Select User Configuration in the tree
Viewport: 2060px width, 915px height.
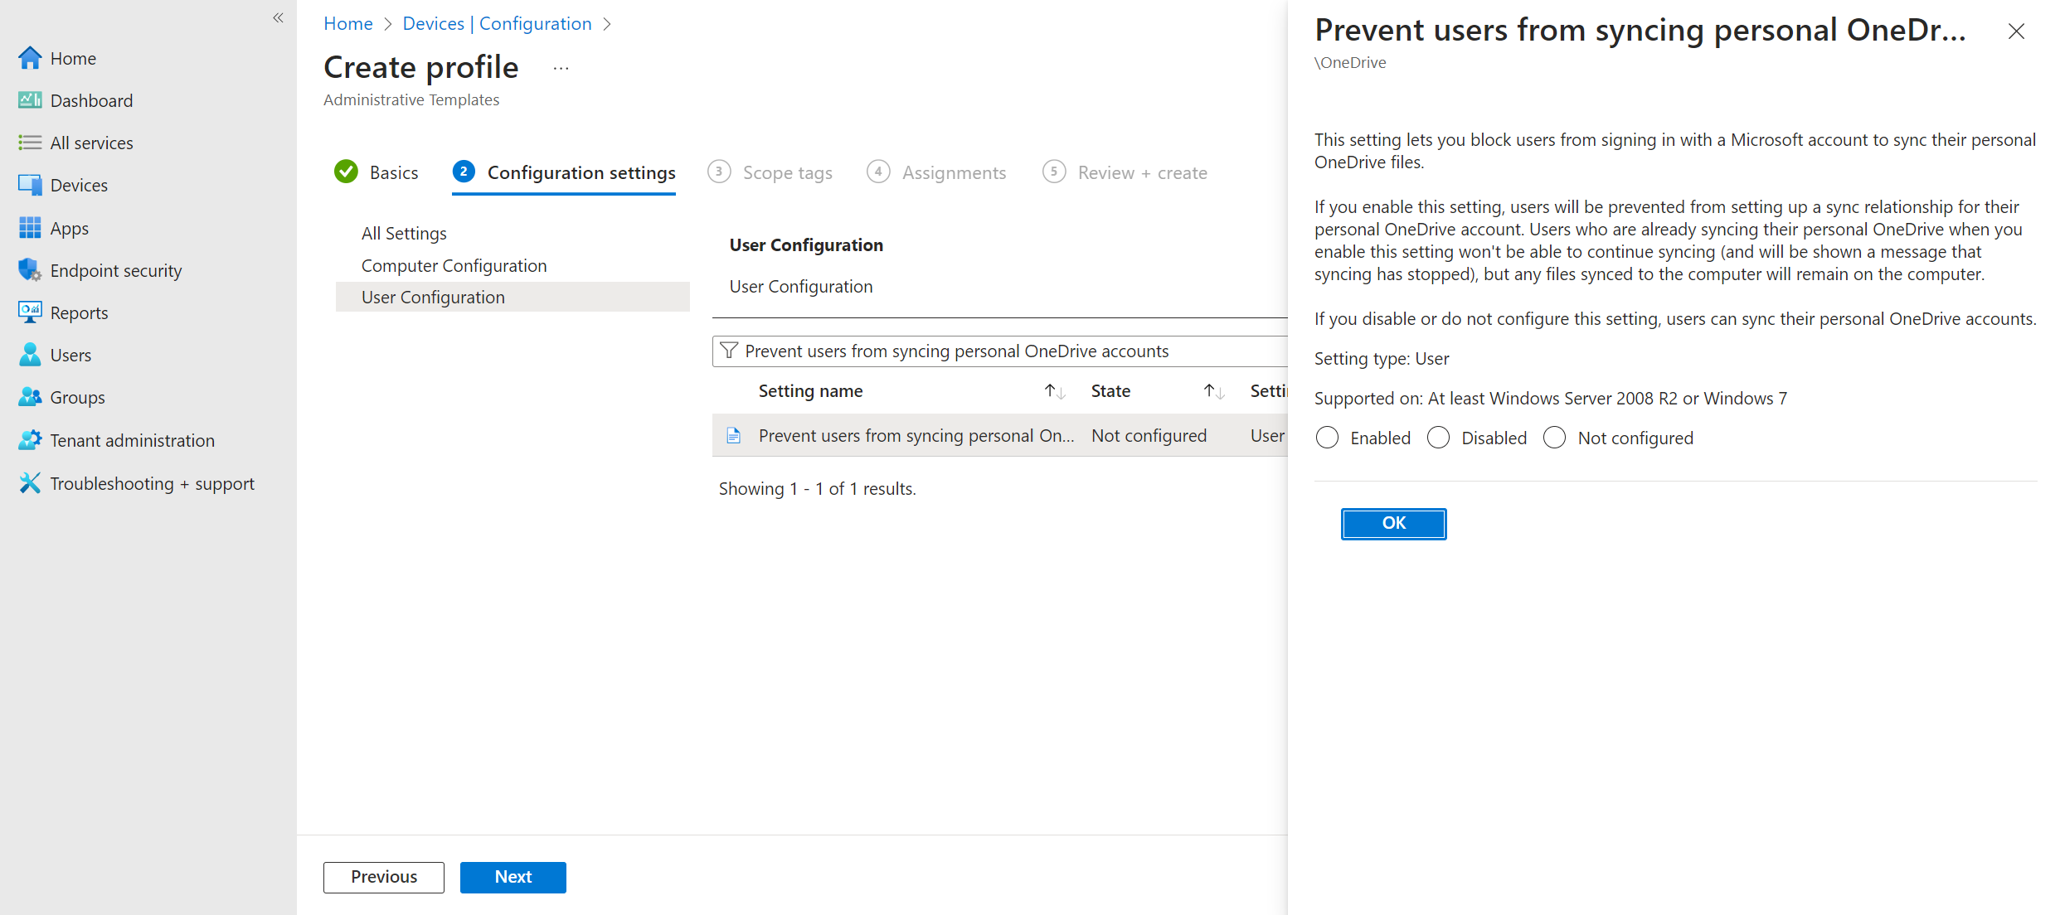513,297
